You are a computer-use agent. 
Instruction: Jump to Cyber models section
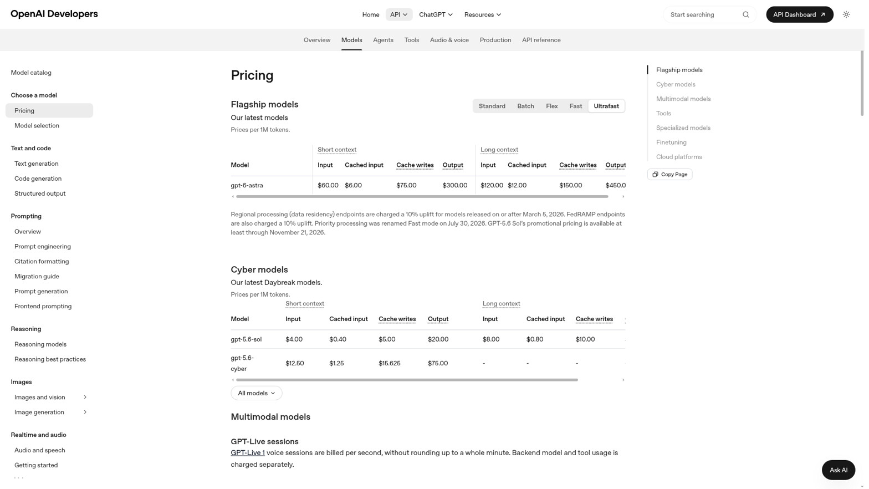click(x=675, y=85)
